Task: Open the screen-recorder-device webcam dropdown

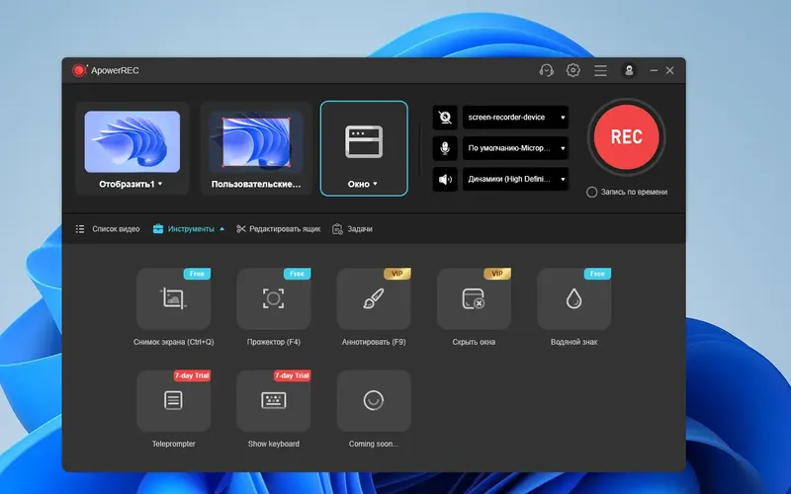Action: (x=515, y=118)
